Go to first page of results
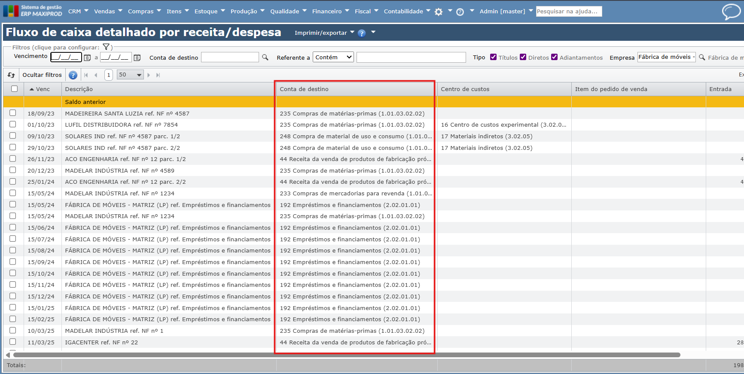 pos(86,75)
